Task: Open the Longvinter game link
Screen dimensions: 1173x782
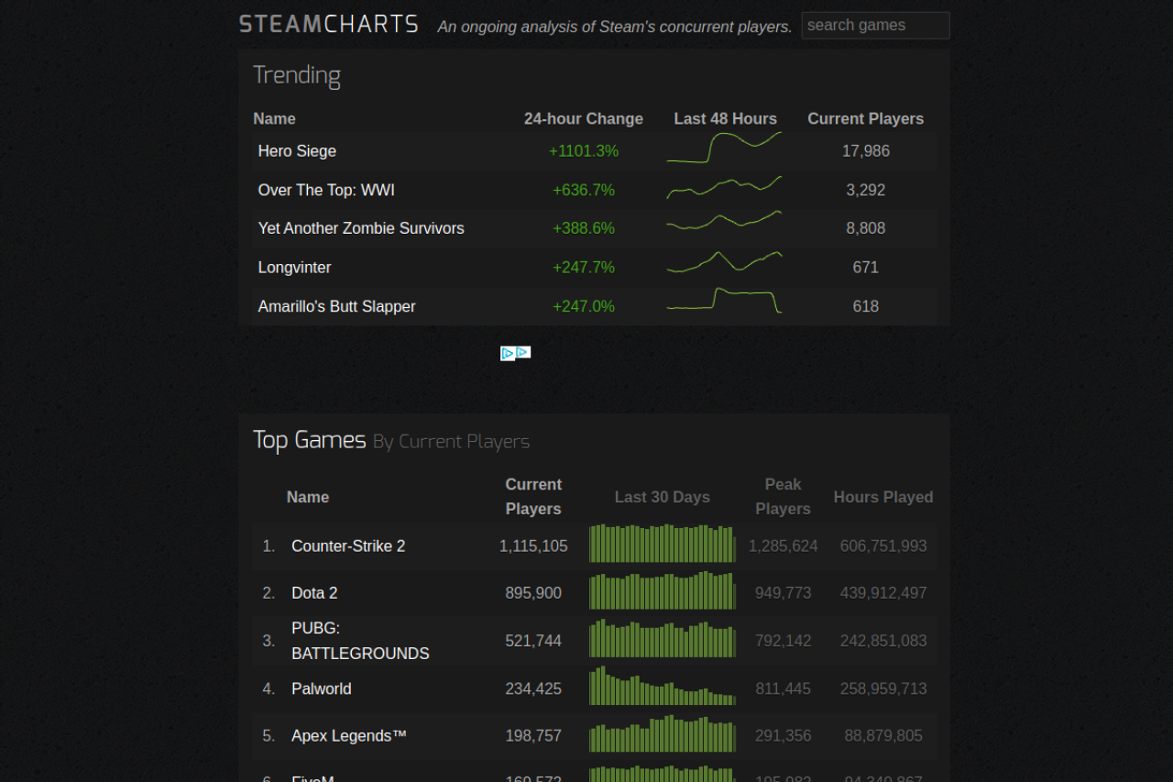Action: pyautogui.click(x=294, y=268)
